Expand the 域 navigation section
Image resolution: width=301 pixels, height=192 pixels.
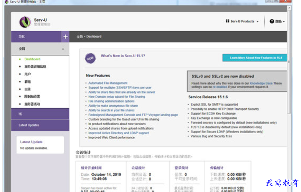click(40, 114)
